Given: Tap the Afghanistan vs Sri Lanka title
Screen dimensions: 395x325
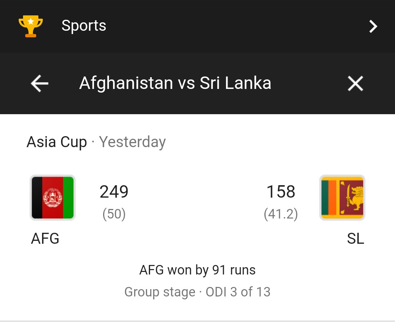Looking at the screenshot, I should (175, 83).
